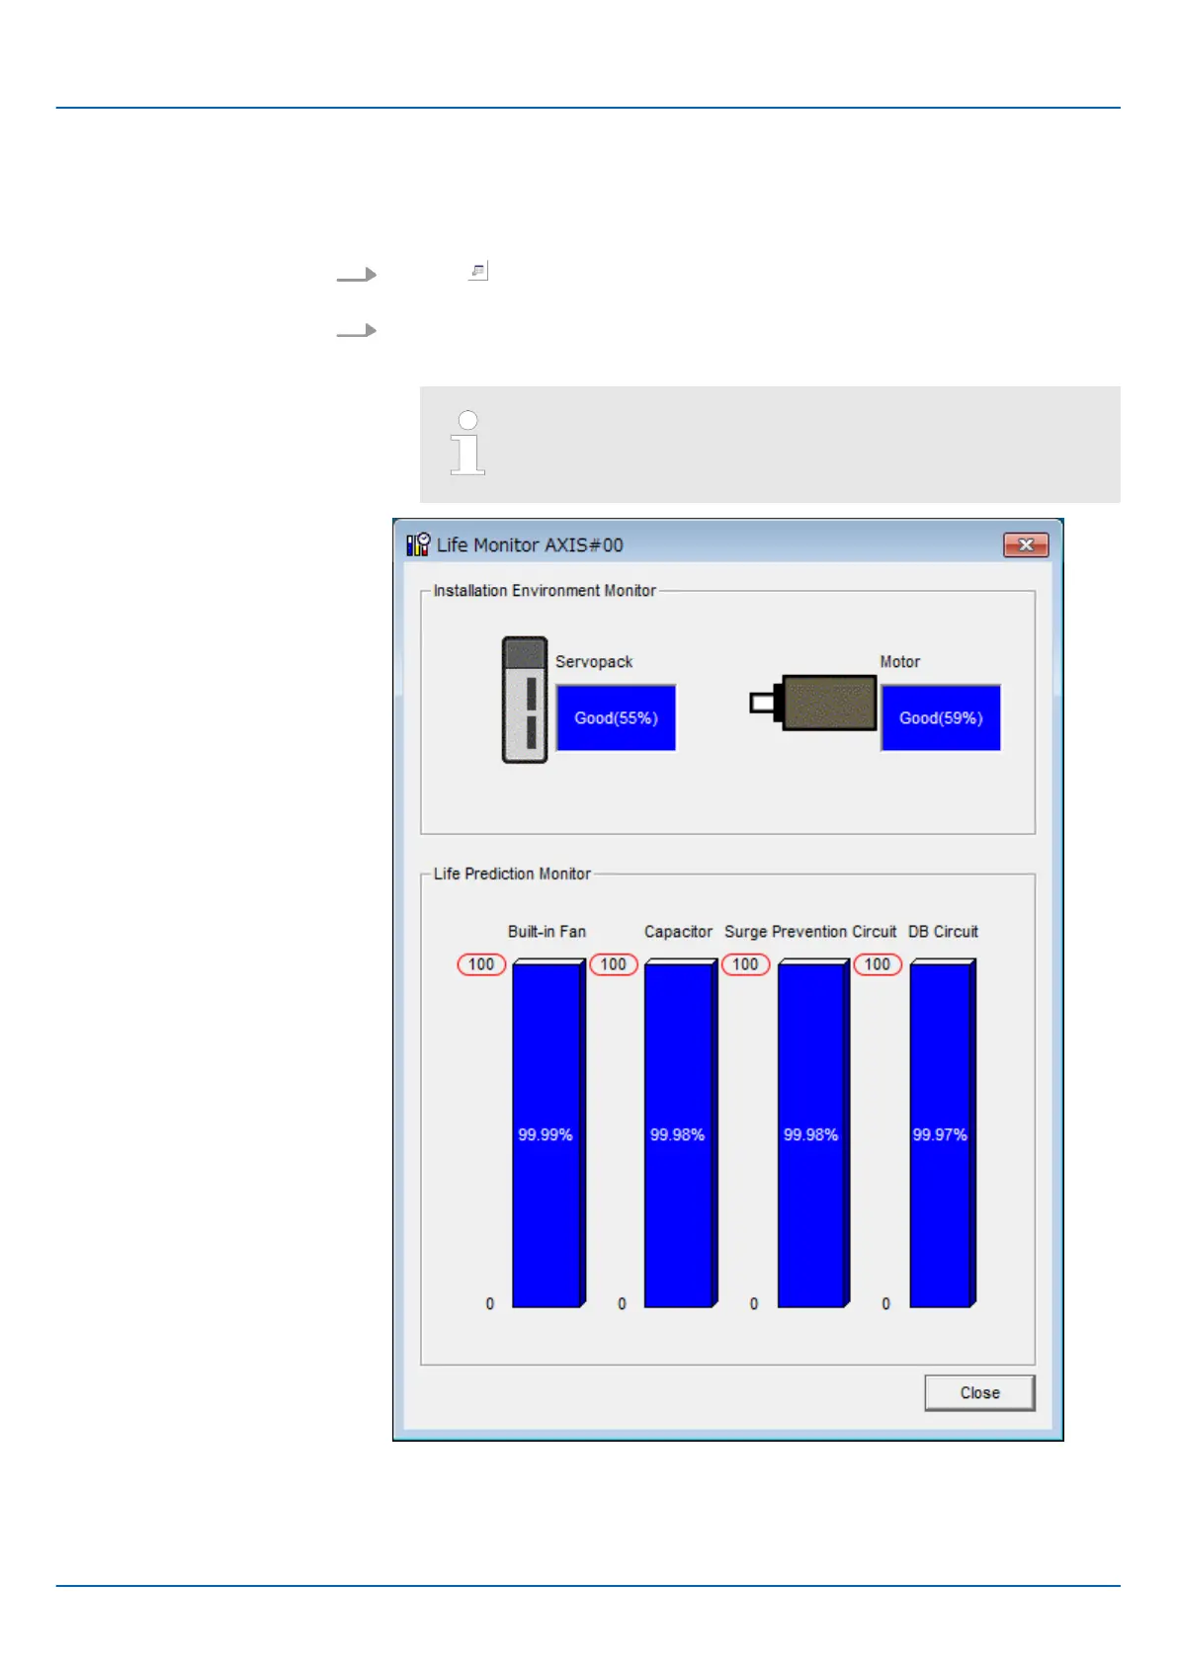Click the Close button in Life Monitor

979,1392
